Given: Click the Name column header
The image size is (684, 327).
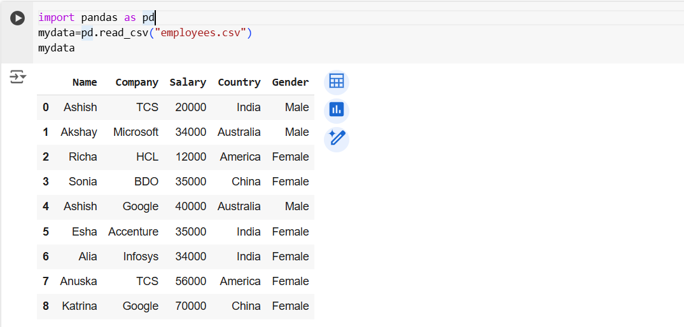Looking at the screenshot, I should coord(85,83).
